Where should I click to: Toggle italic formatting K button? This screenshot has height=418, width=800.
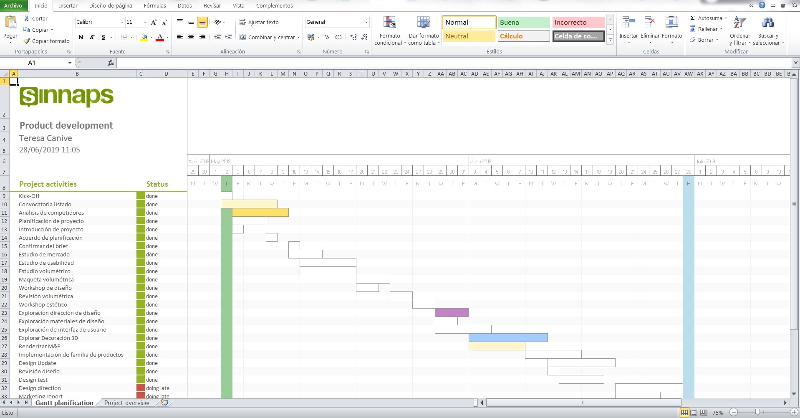92,37
